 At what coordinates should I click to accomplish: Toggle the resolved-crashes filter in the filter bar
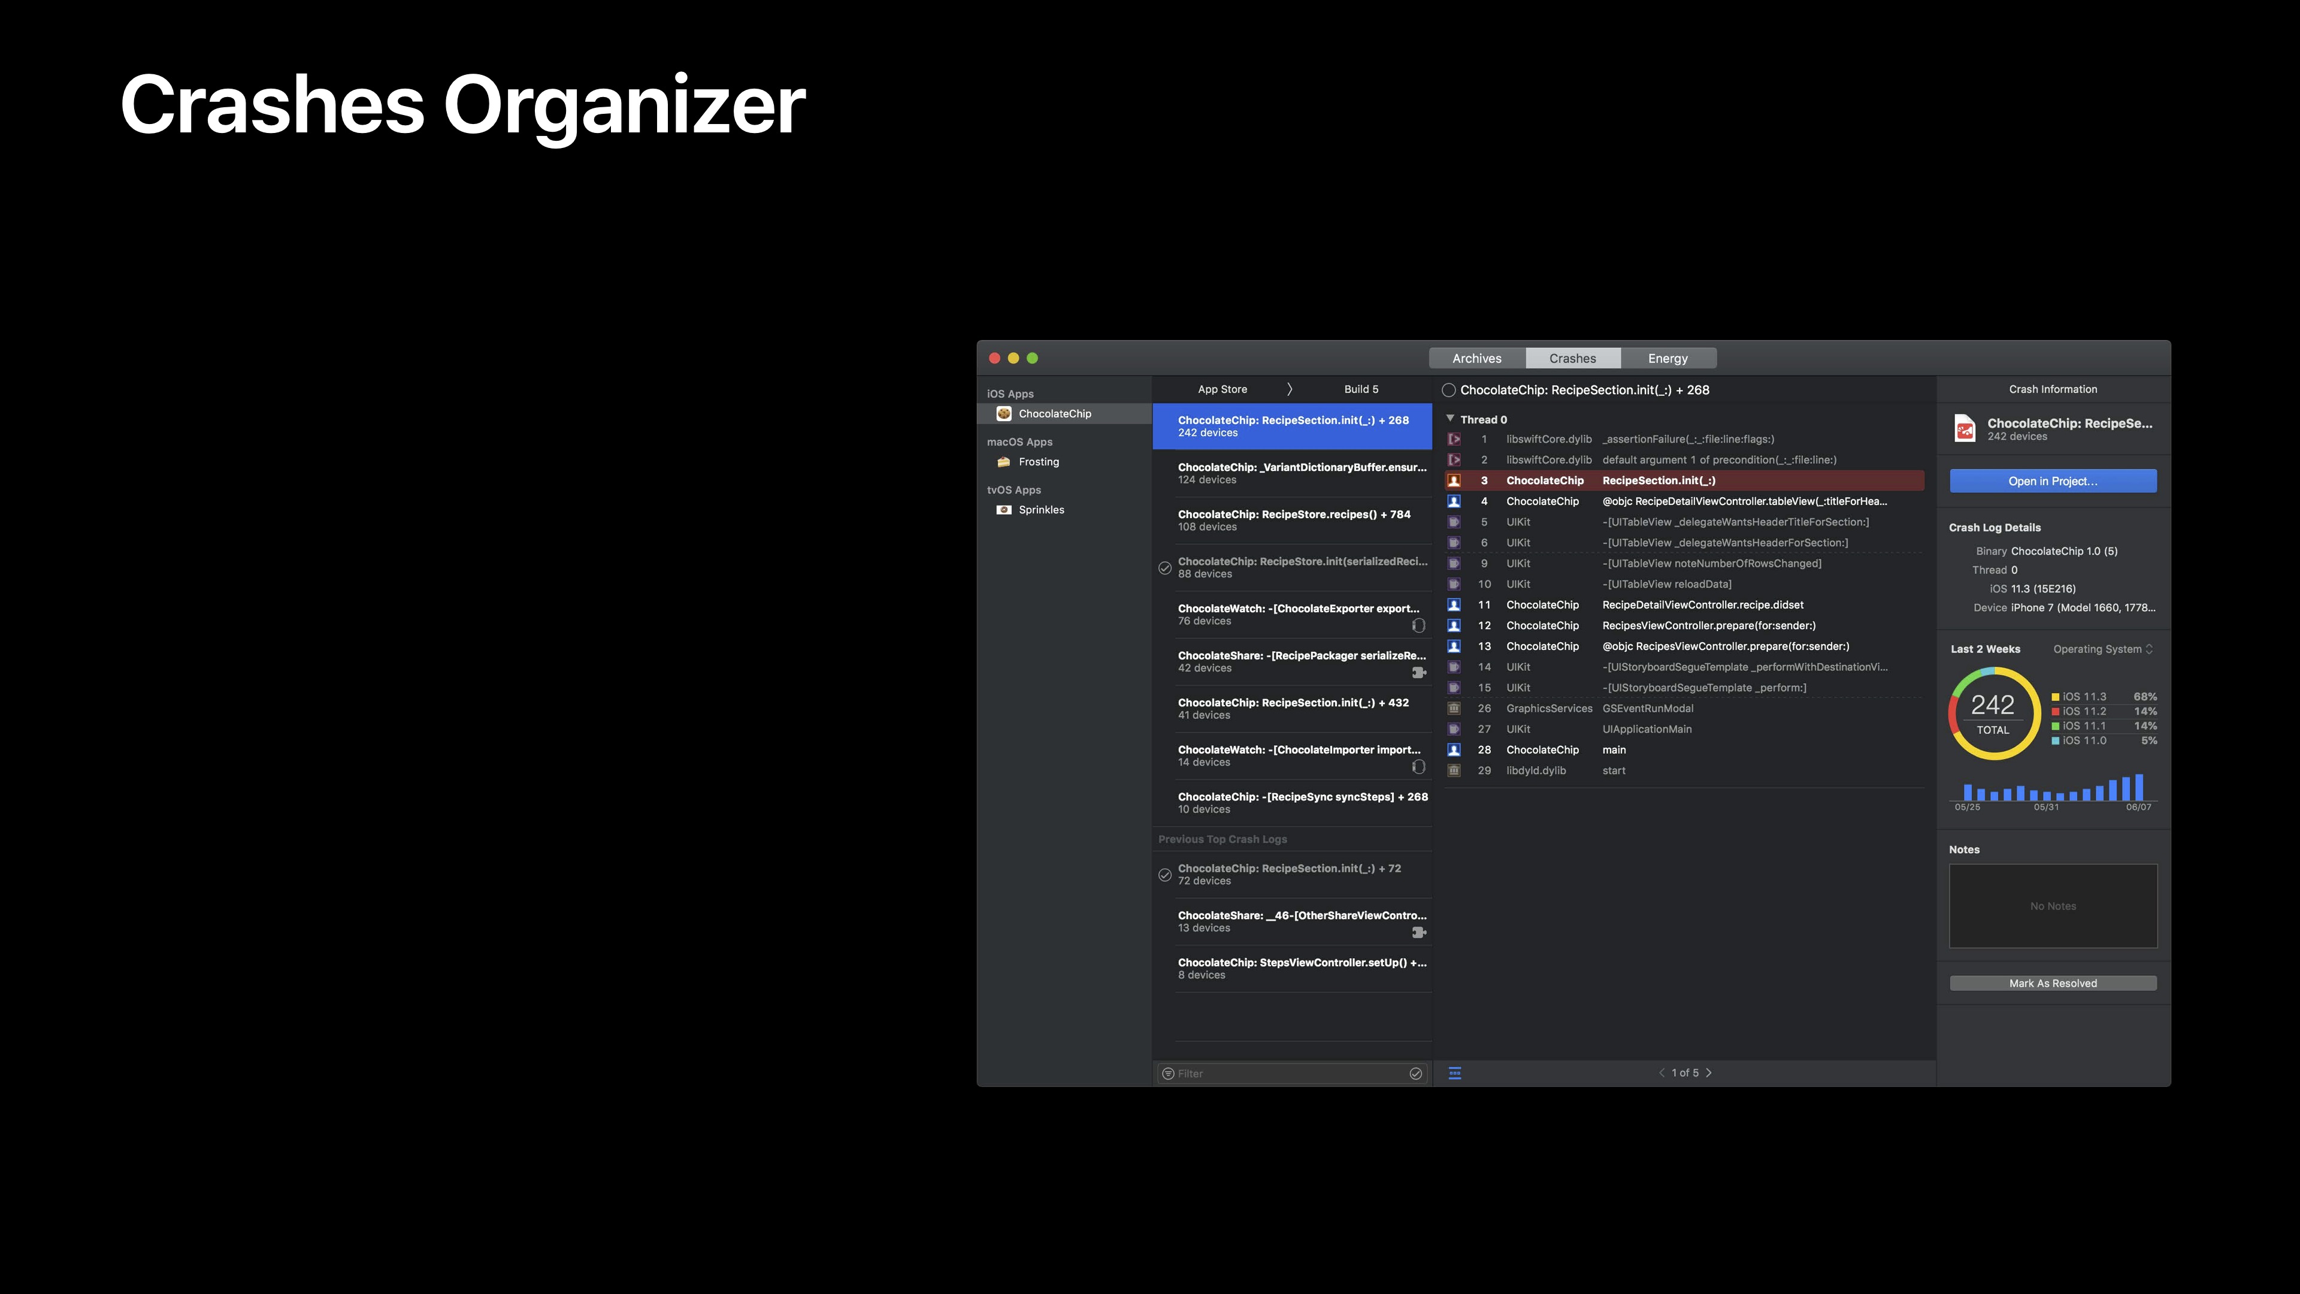pos(1415,1074)
